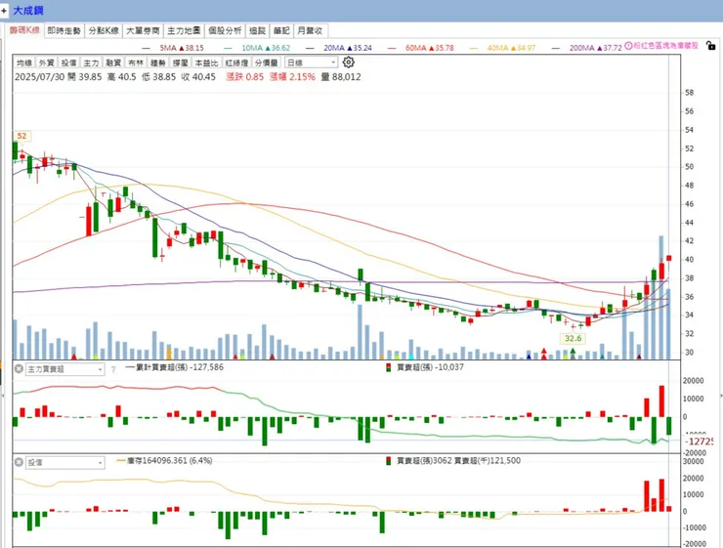
Task: Toggle the 外資 overlay button
Action: 47,63
